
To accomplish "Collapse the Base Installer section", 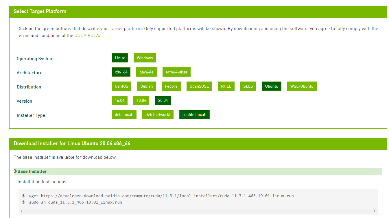I will [x=198, y=171].
